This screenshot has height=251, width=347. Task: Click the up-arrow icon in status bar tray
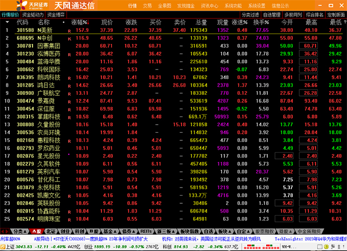pyautogui.click(x=339, y=247)
